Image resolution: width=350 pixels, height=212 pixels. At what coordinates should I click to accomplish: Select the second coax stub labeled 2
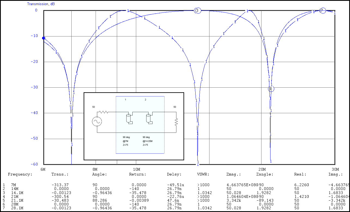click(148, 119)
